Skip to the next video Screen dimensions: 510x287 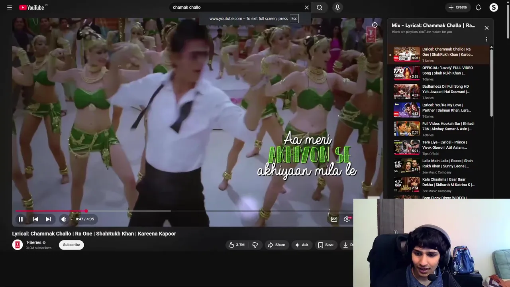click(x=48, y=219)
